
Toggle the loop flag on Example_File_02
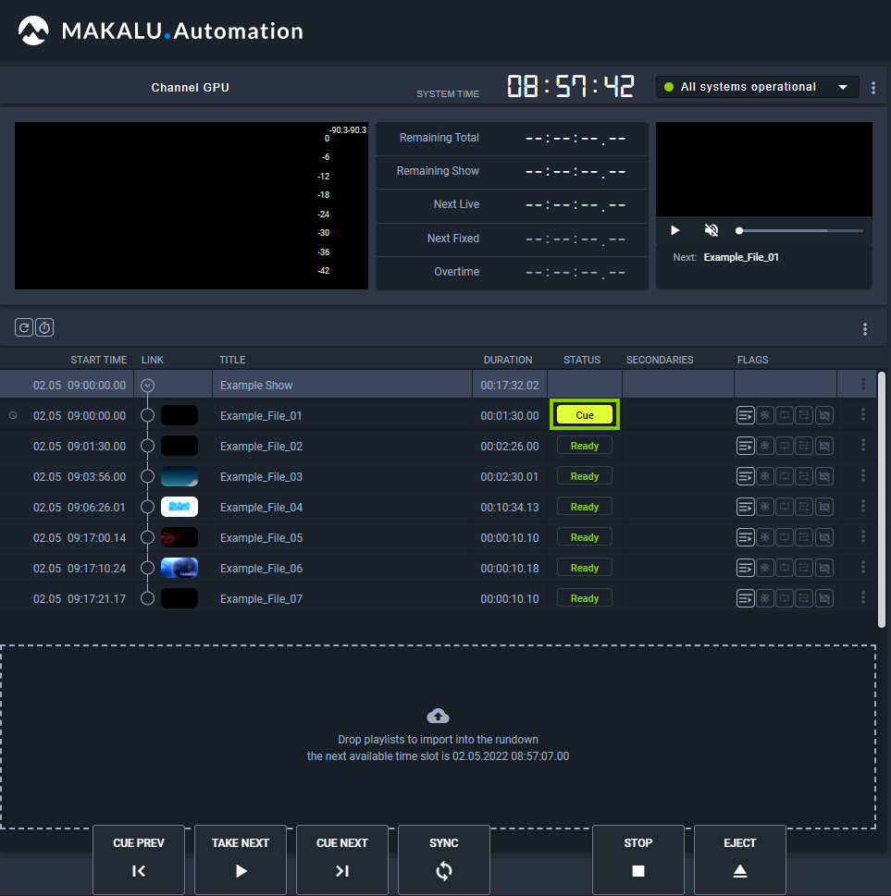click(x=785, y=446)
